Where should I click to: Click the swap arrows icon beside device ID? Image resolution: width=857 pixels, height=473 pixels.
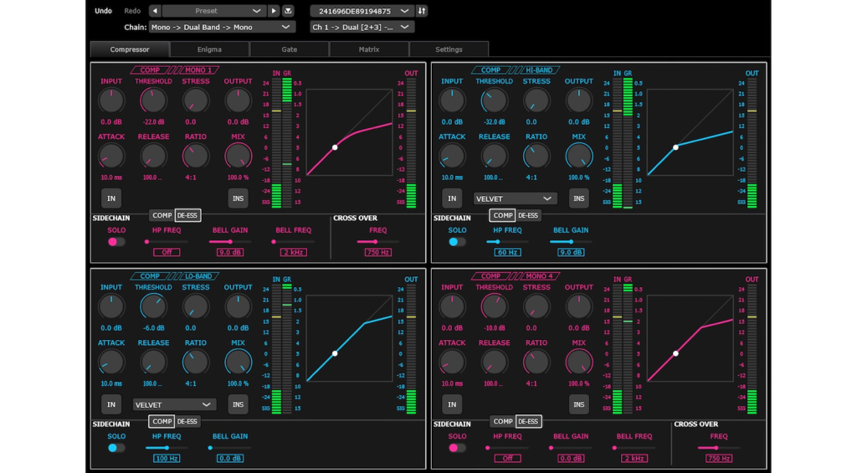point(422,11)
